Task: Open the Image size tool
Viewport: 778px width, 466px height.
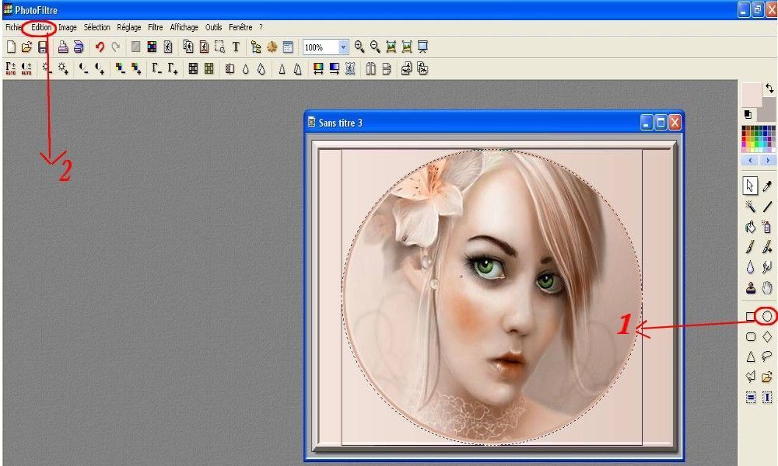Action: click(188, 47)
